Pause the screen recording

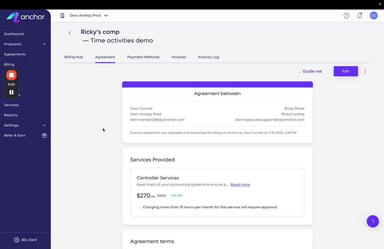coord(11,92)
